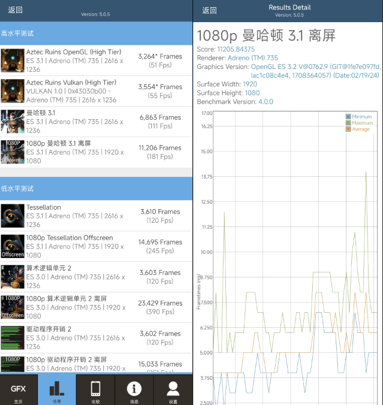Select 23,429 Frames score value

(160, 303)
